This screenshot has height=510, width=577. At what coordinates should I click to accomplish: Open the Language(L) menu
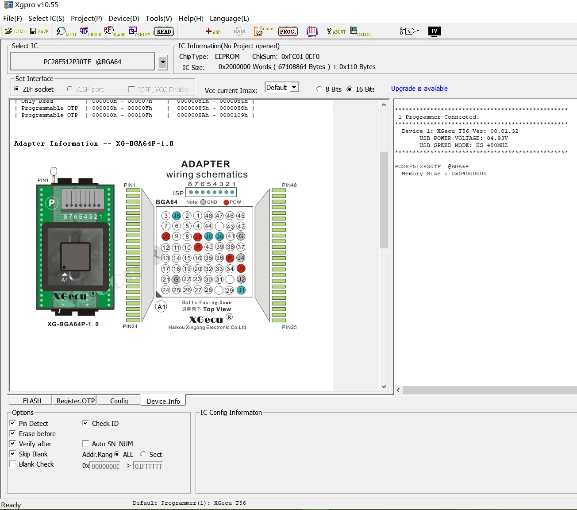[229, 18]
